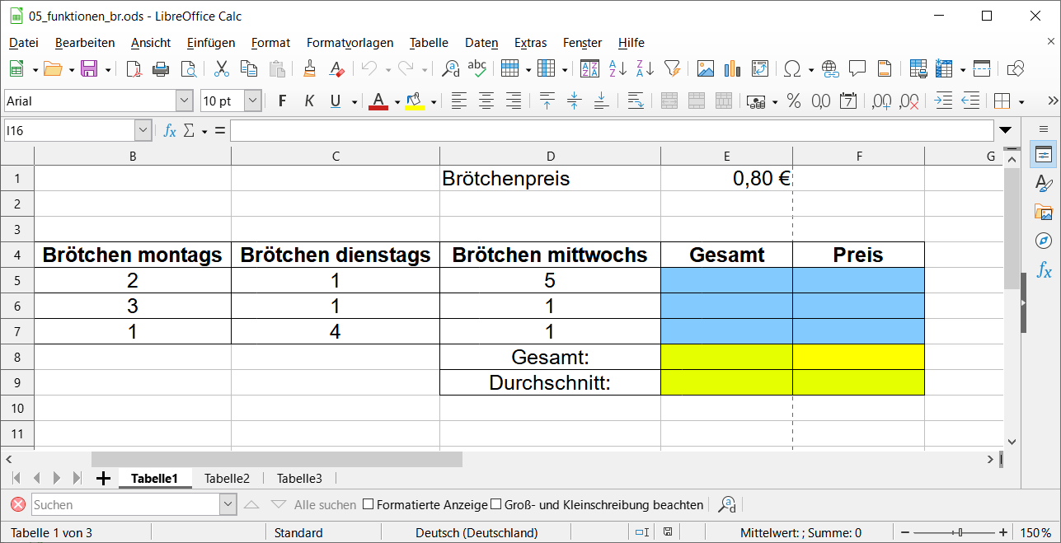Enable the Formatierte Anzeige checkbox

[369, 504]
